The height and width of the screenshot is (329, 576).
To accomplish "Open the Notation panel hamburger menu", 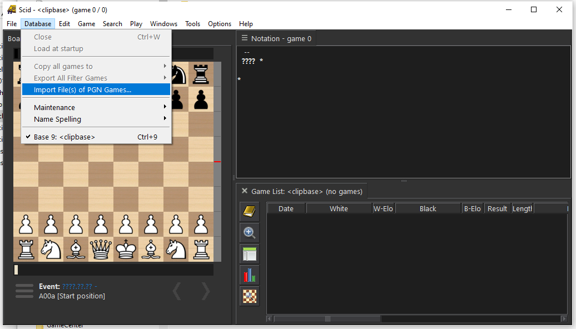I will (x=244, y=38).
